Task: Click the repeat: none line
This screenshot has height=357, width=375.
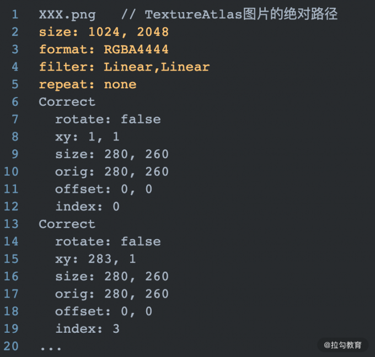Action: click(x=88, y=85)
